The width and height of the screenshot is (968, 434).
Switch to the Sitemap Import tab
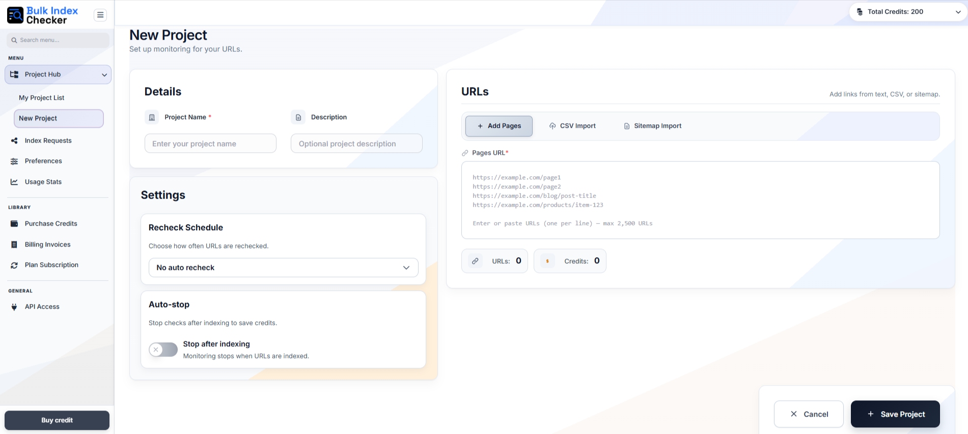[x=653, y=126]
